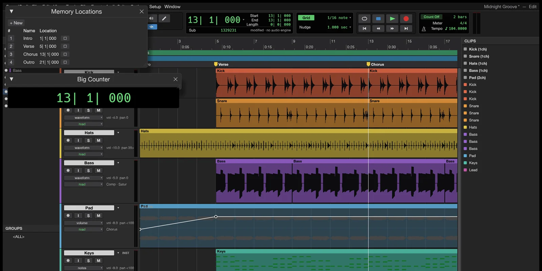Open Keys track view selector notes dropdown
542x271 pixels.
tap(83, 268)
